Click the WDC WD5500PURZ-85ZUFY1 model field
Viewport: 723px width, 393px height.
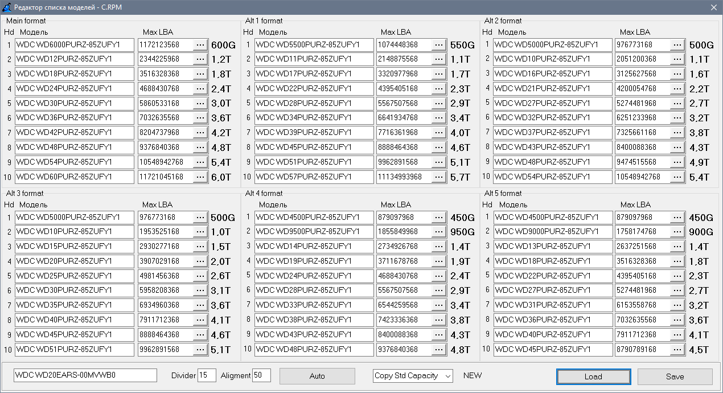[314, 44]
